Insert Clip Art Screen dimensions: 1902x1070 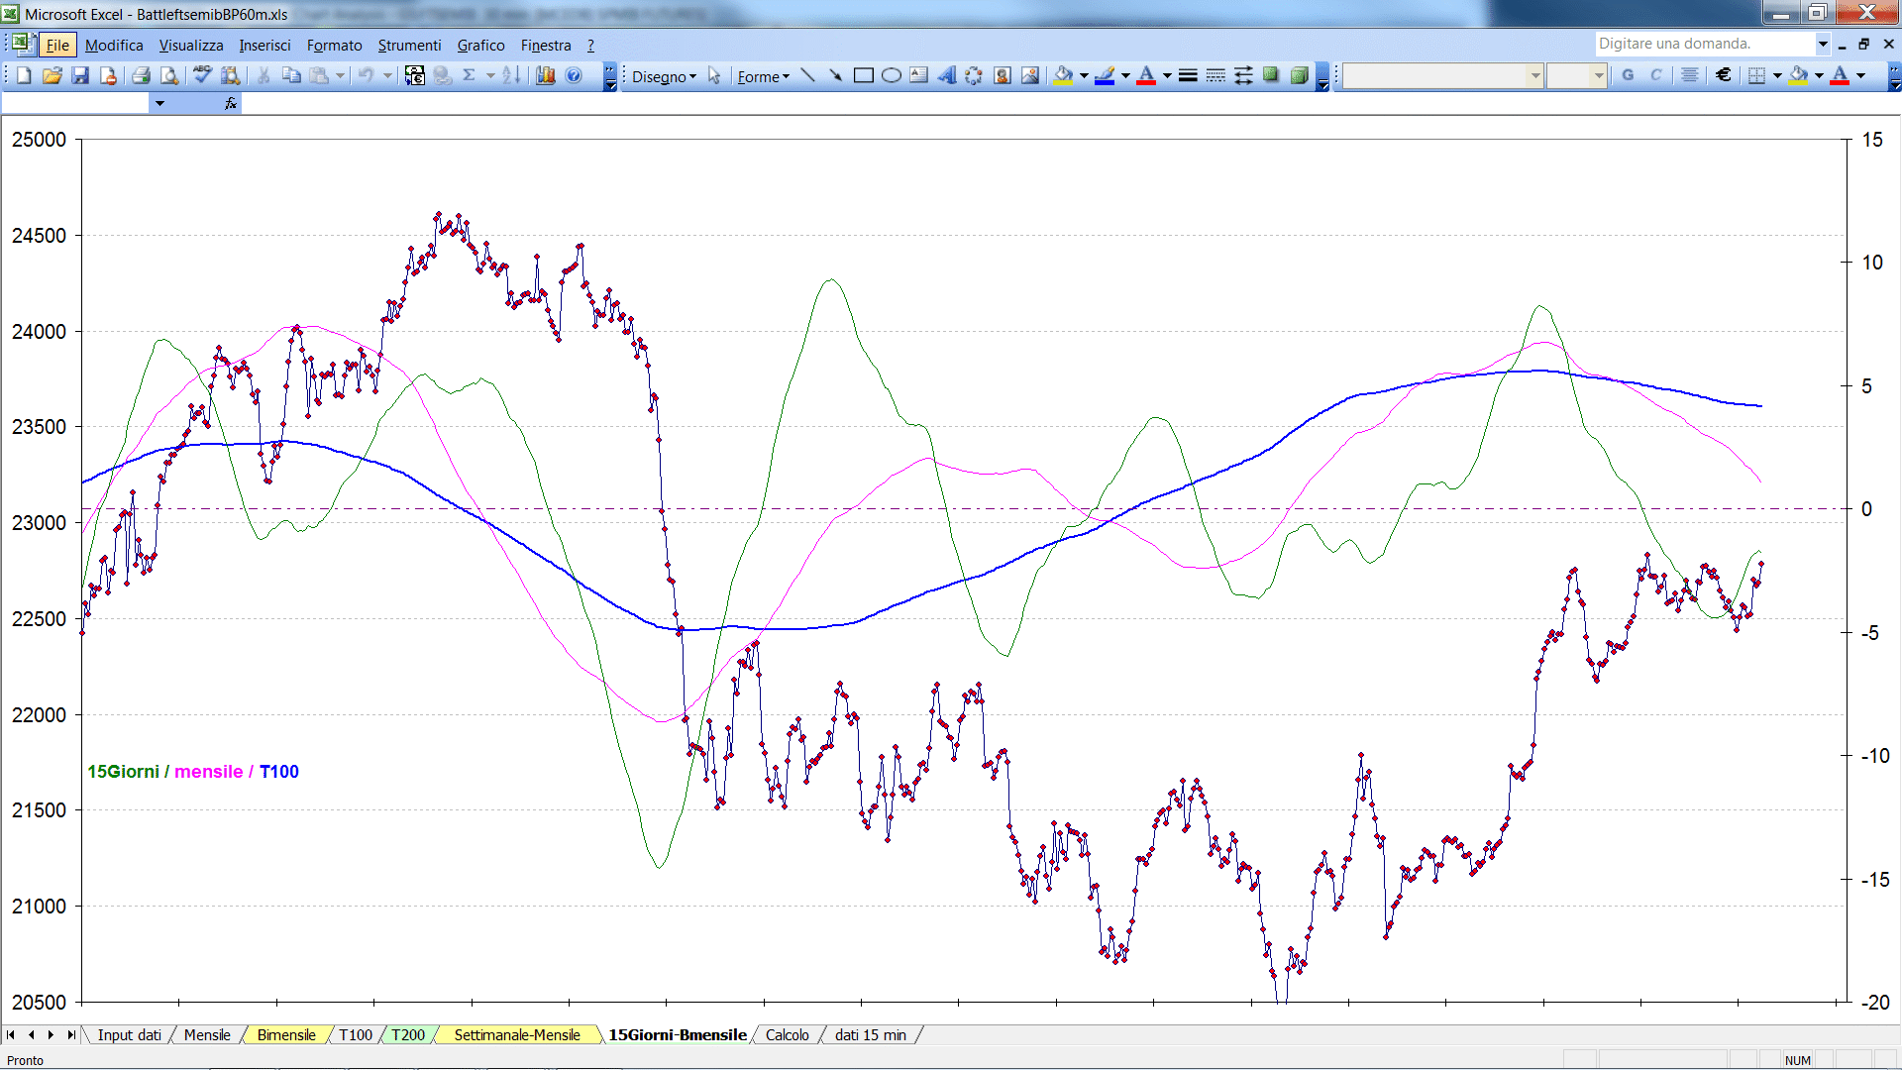click(x=1003, y=75)
